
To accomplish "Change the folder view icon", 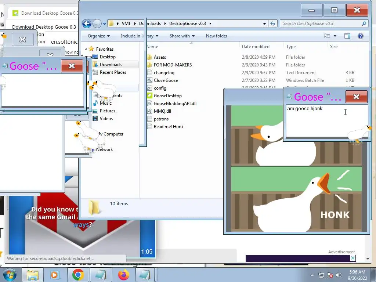I will (x=327, y=36).
